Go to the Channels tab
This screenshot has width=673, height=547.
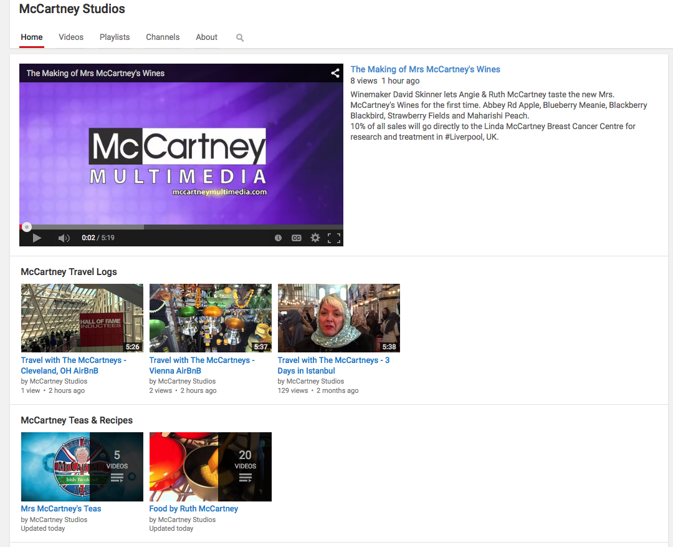click(x=163, y=37)
